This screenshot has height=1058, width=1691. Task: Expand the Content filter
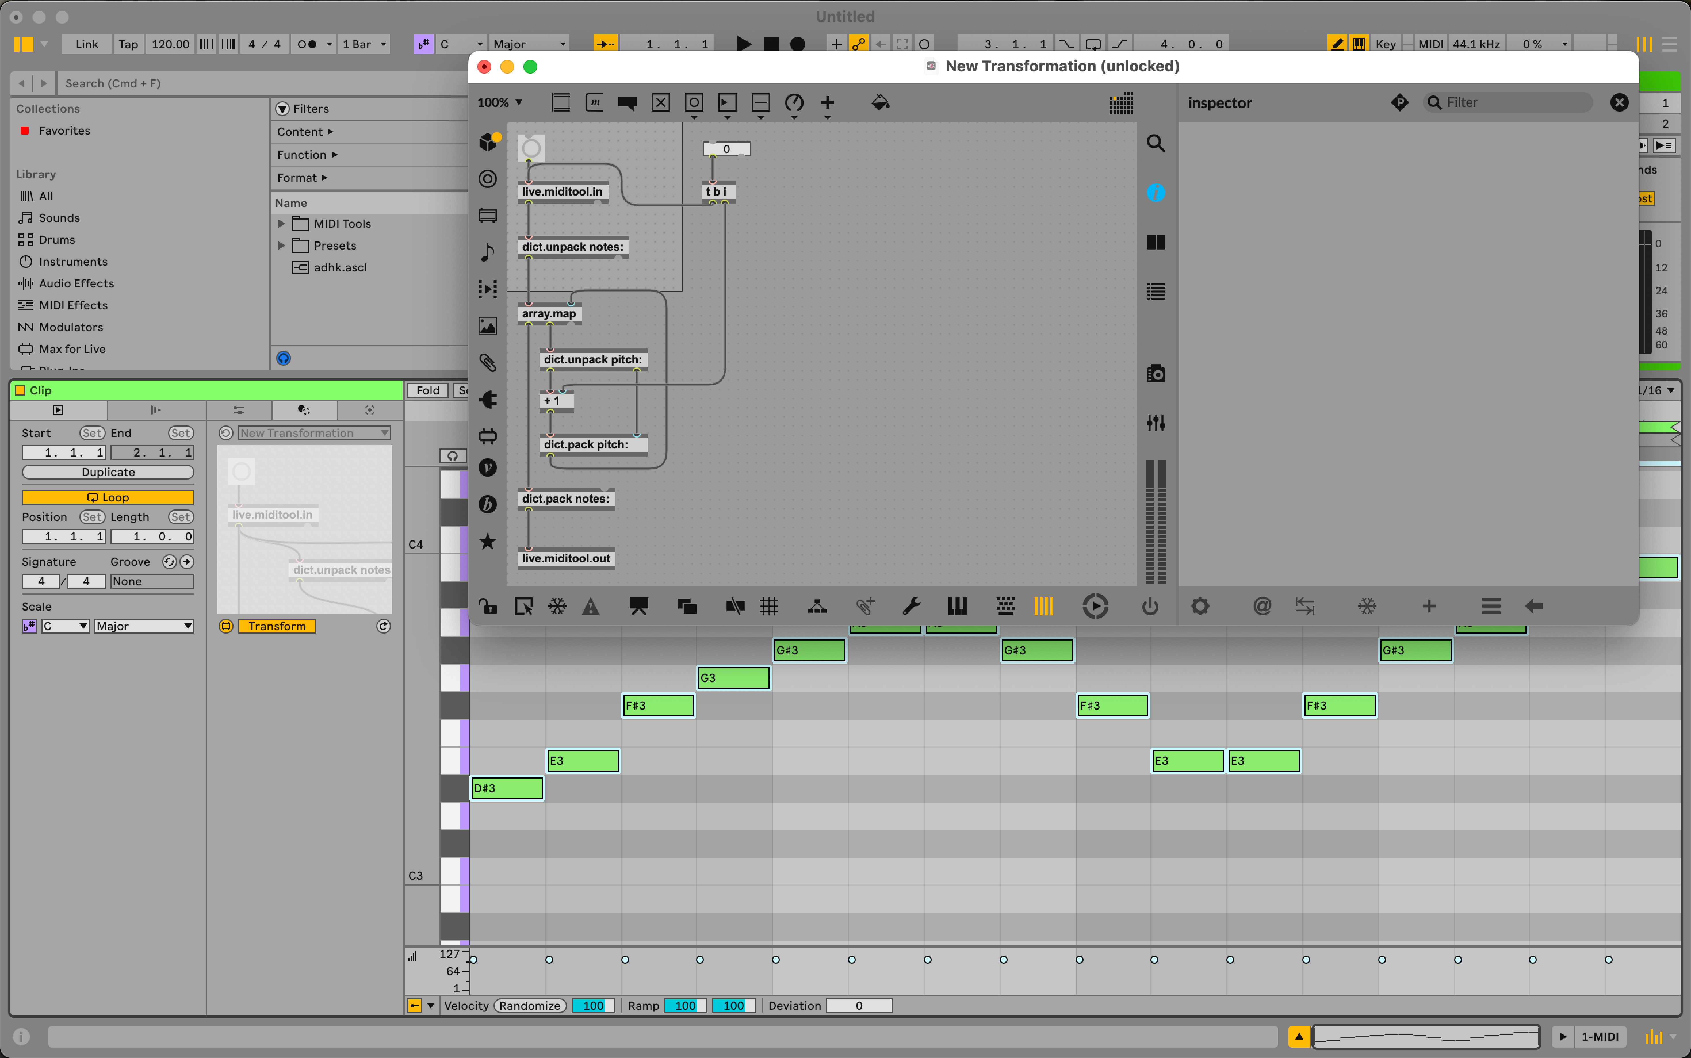[x=305, y=132]
